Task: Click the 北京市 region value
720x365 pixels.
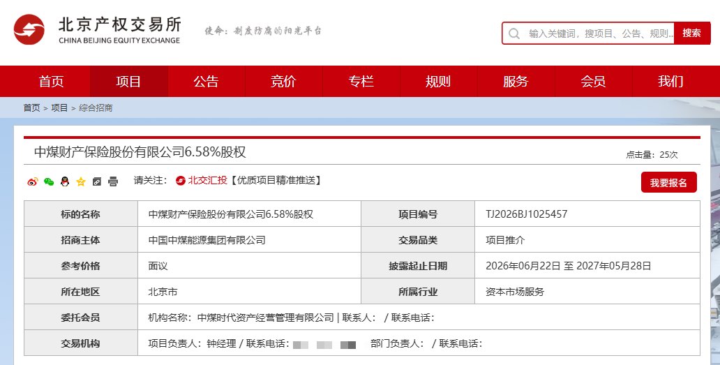Action: [x=163, y=292]
